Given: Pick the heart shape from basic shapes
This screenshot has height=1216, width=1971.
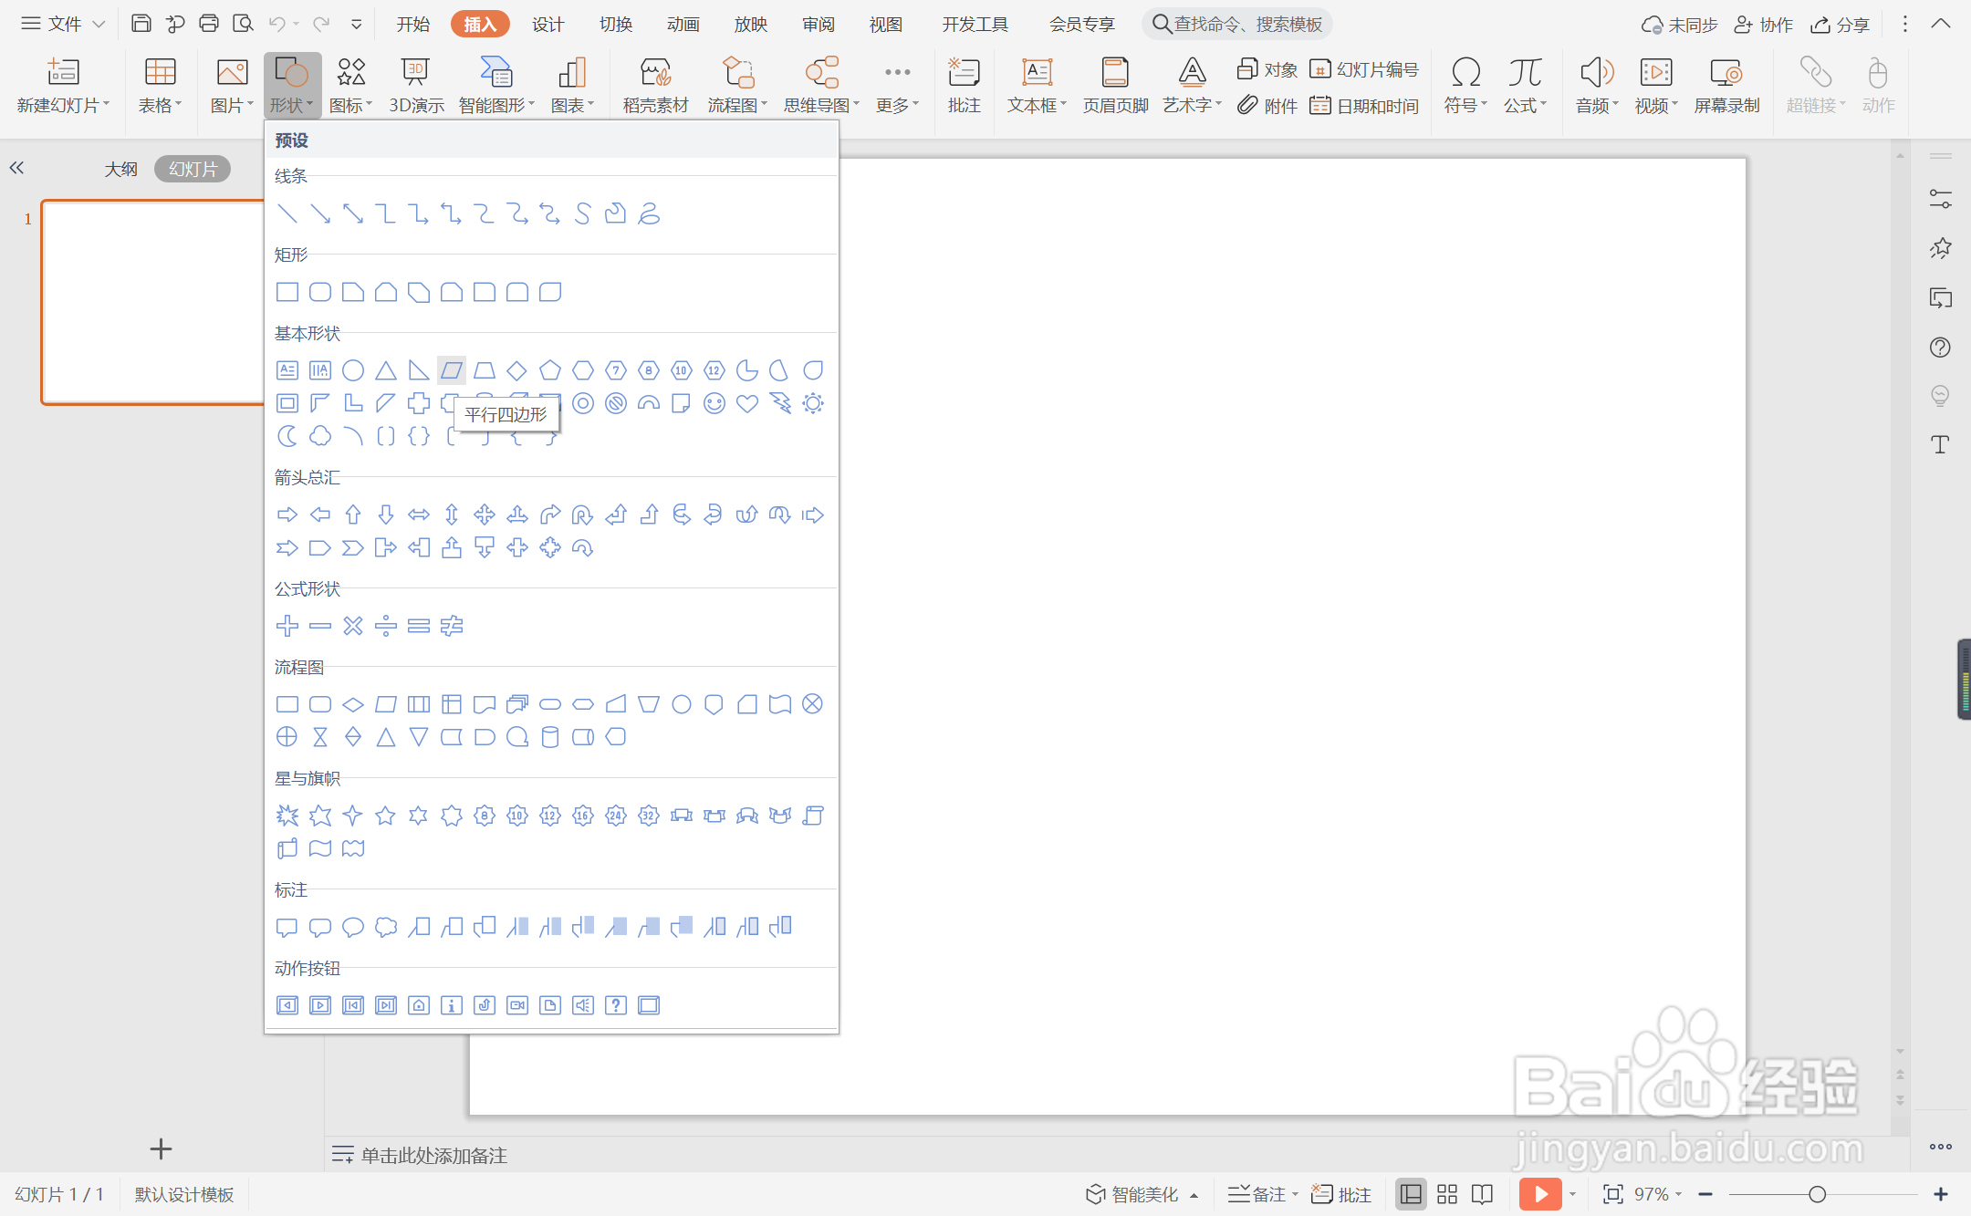Looking at the screenshot, I should point(747,403).
